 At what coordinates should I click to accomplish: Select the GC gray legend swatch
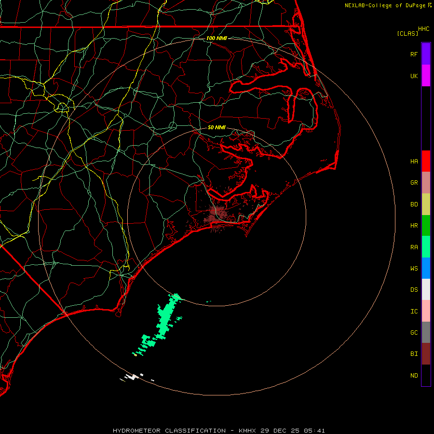point(426,332)
